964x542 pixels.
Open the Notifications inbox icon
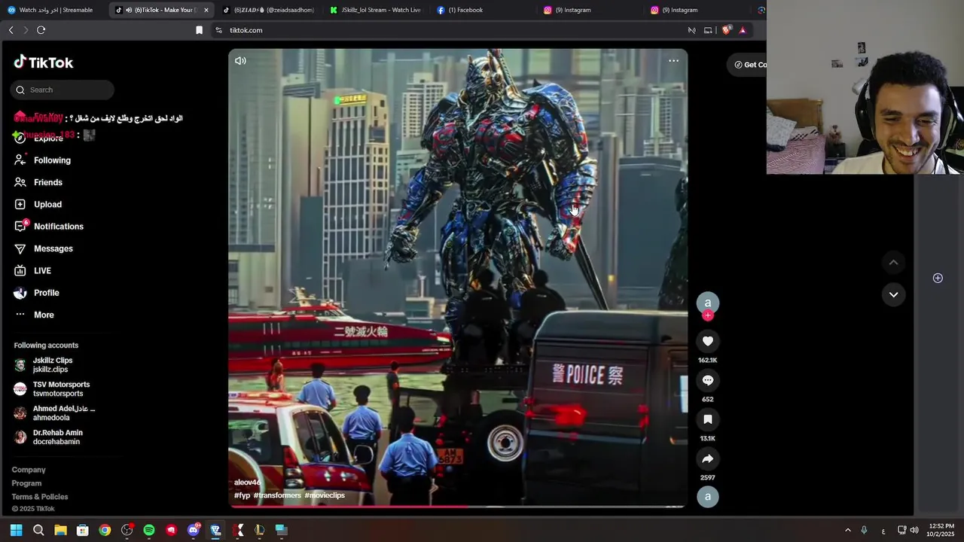[20, 227]
